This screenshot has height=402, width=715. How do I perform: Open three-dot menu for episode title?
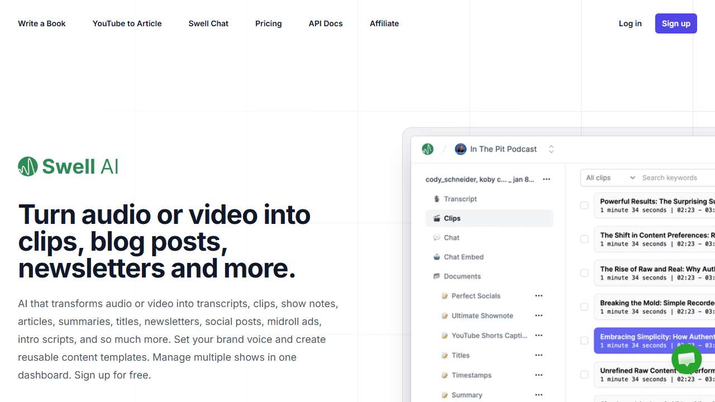click(x=546, y=179)
